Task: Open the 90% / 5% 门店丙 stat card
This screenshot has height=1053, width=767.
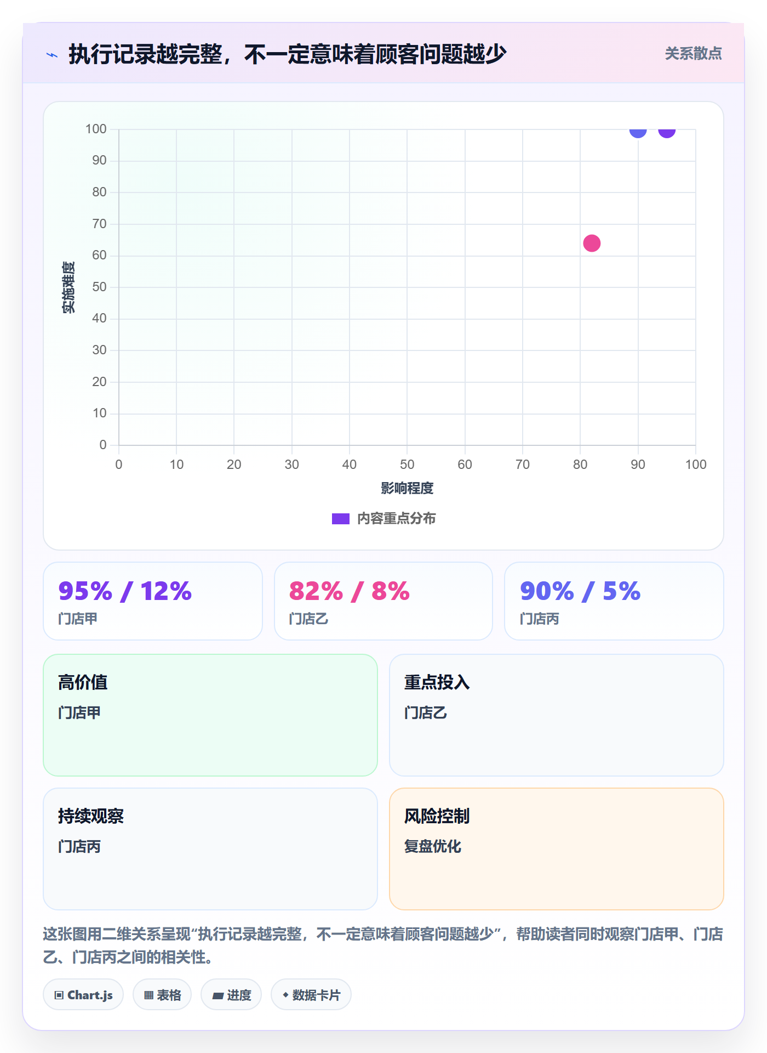Action: (x=614, y=601)
